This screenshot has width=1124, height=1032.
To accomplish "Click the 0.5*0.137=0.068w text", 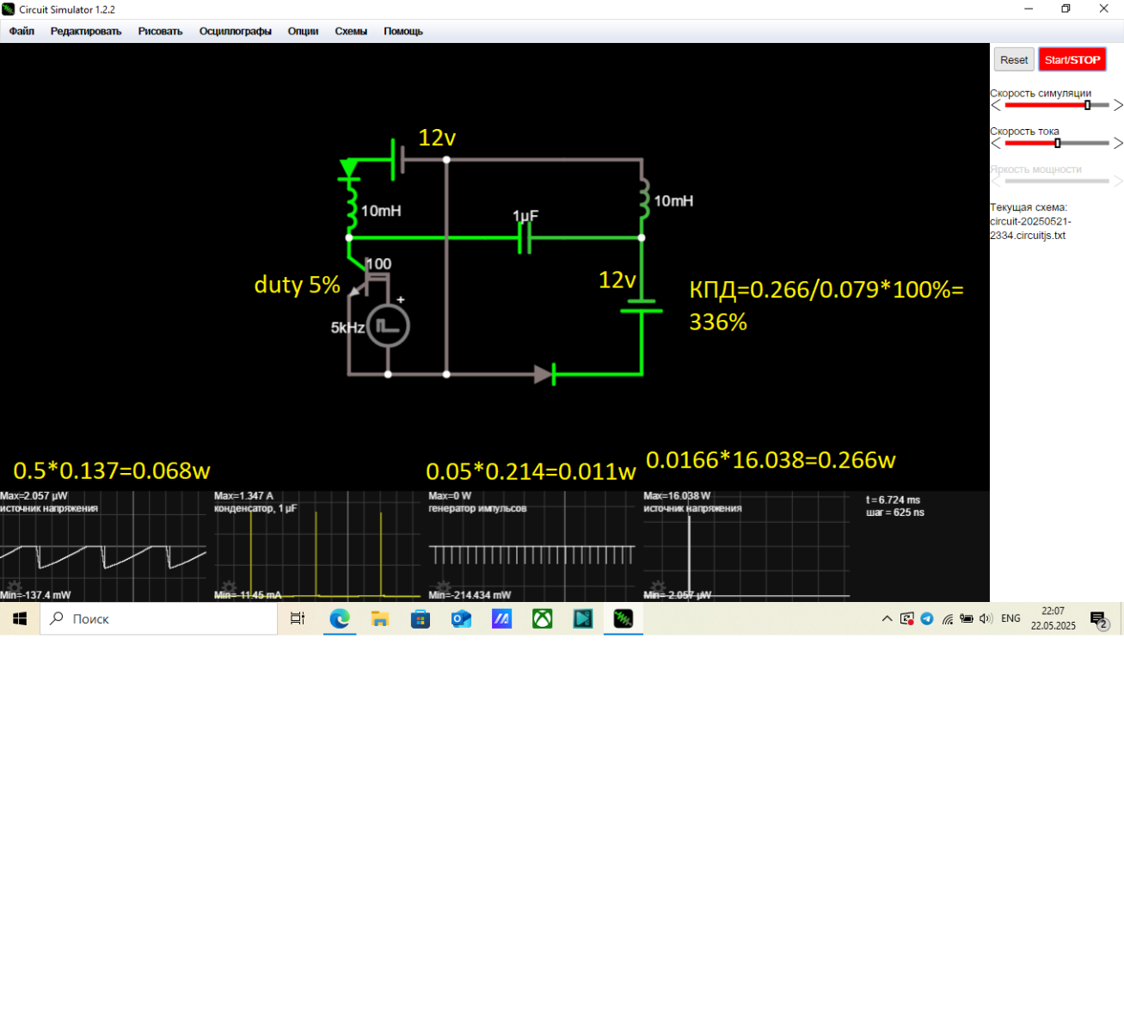I will [x=112, y=471].
